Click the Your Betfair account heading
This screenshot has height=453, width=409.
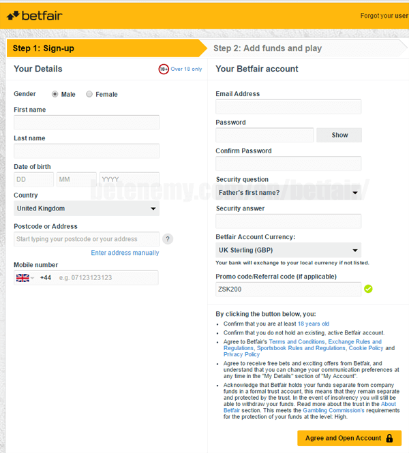[257, 69]
